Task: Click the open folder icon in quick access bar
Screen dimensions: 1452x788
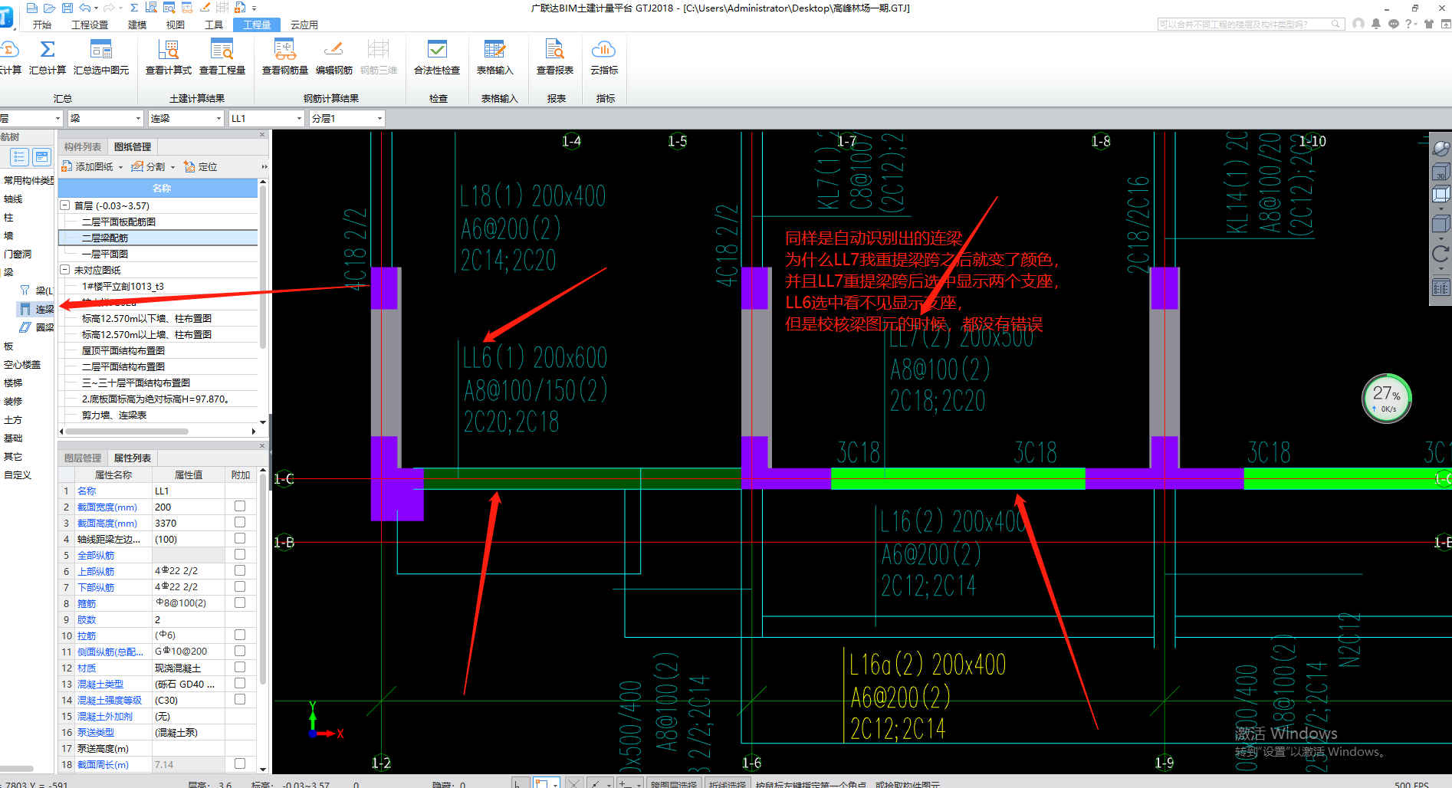Action: tap(49, 8)
